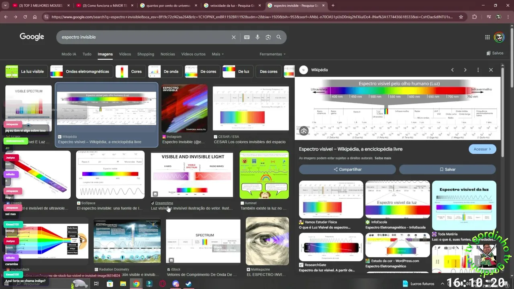Switch to the Notícias tab
The image size is (514, 289).
point(168,54)
